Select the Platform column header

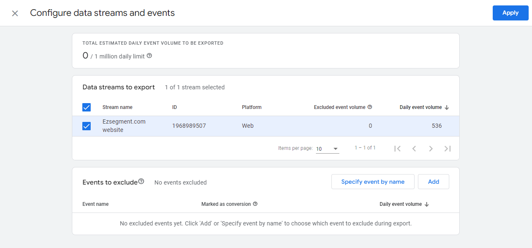coord(252,107)
